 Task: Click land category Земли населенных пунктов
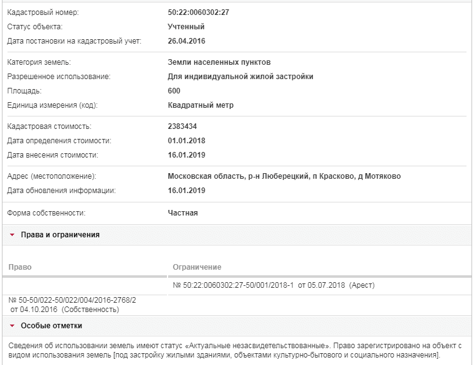pos(219,62)
